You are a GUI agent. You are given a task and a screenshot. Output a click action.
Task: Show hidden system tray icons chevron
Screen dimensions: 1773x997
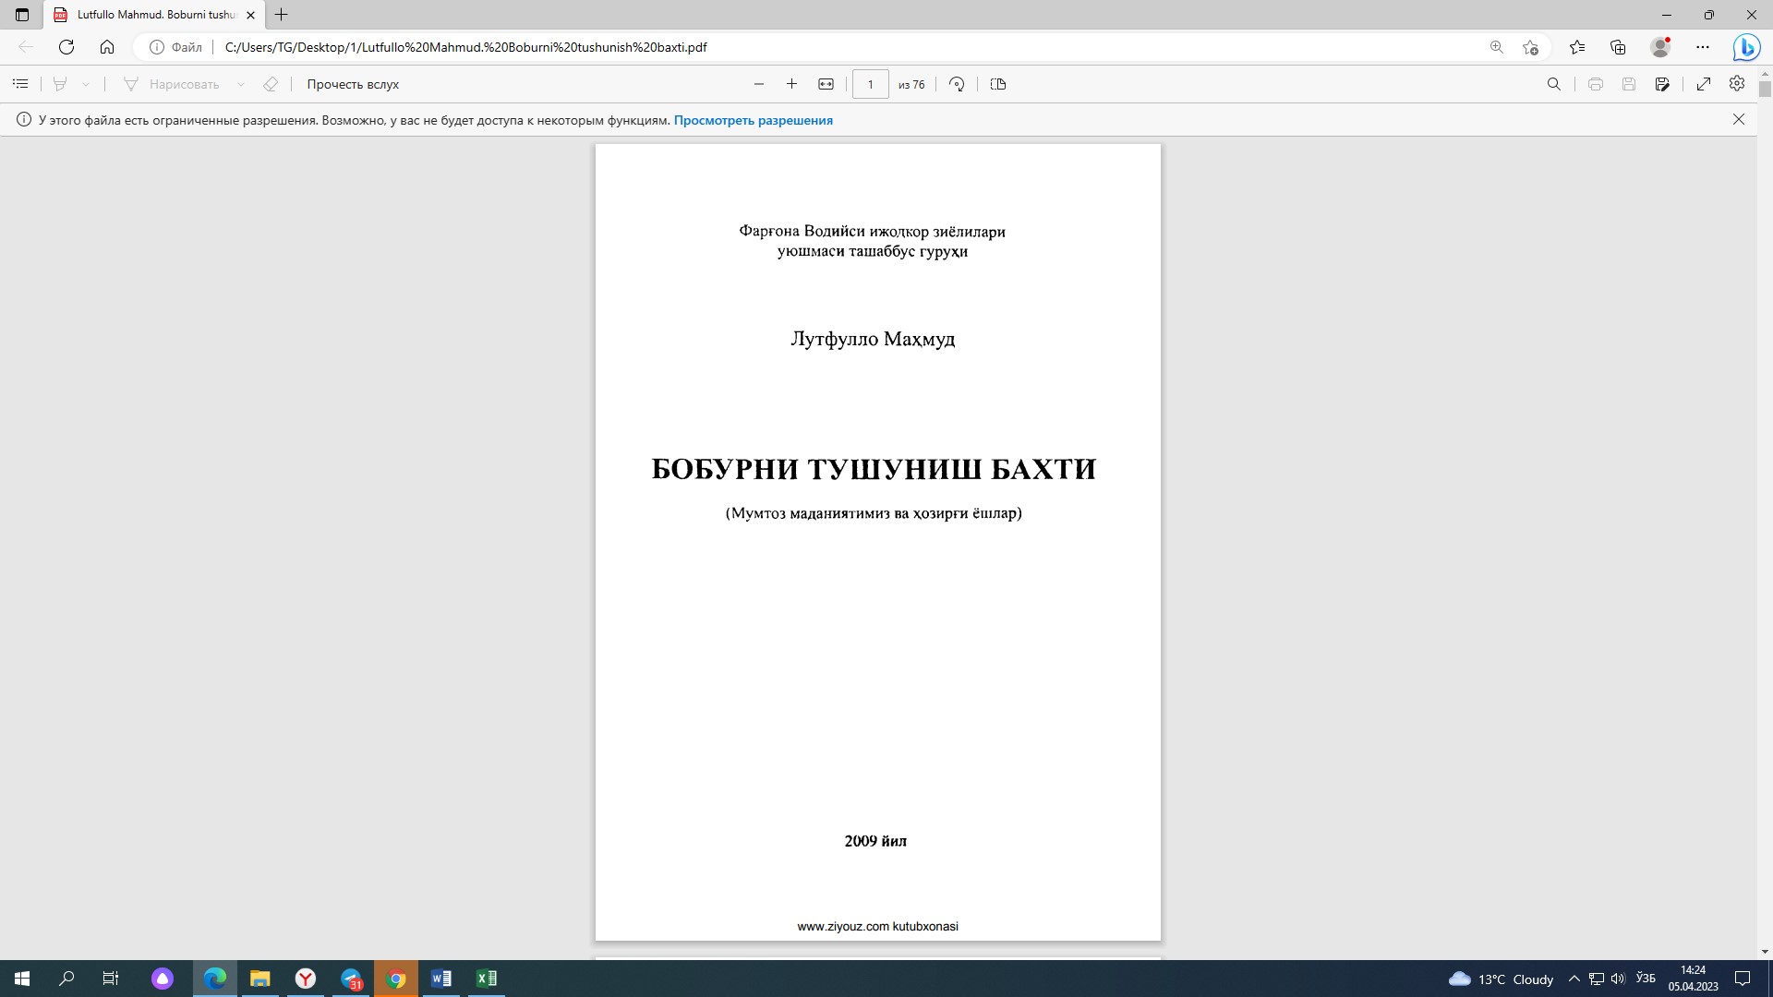pos(1574,979)
